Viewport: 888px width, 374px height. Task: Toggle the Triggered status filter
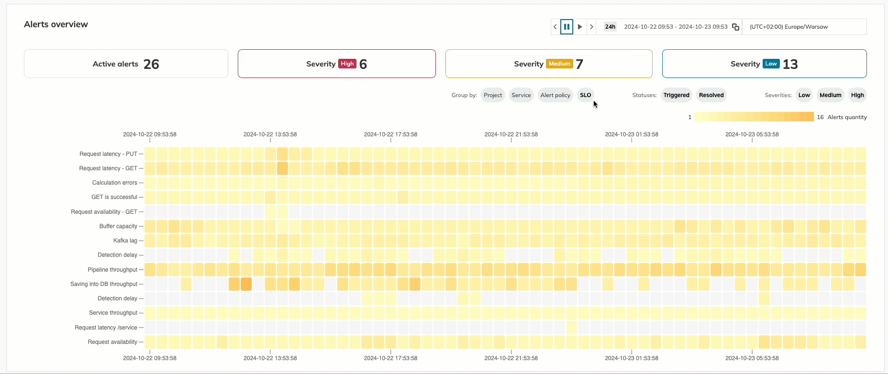tap(677, 95)
